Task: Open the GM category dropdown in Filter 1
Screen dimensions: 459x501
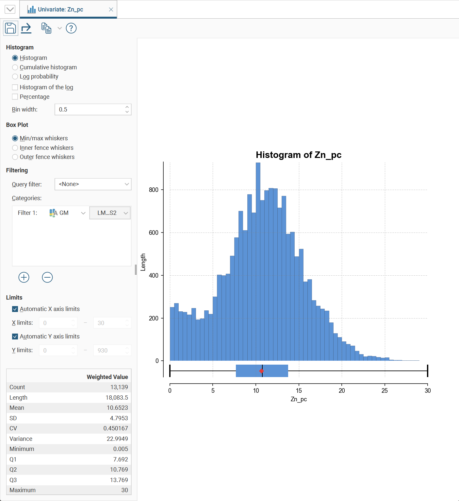Action: coord(68,213)
